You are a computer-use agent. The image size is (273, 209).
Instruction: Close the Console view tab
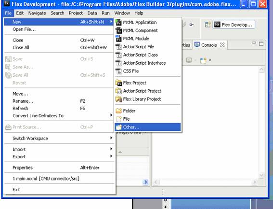coord(222,45)
